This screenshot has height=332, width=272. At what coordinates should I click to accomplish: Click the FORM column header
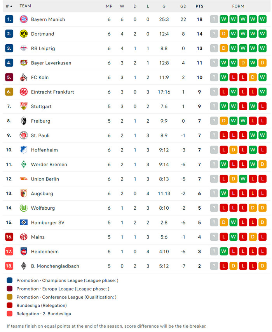pos(238,6)
